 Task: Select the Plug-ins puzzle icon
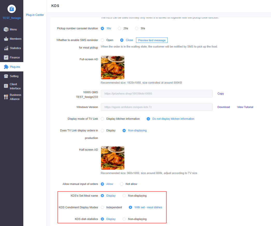tap(6, 67)
